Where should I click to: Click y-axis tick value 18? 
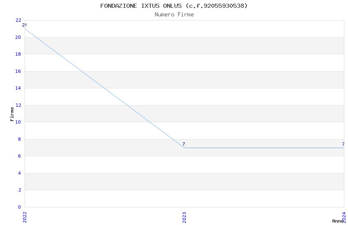pyautogui.click(x=18, y=54)
